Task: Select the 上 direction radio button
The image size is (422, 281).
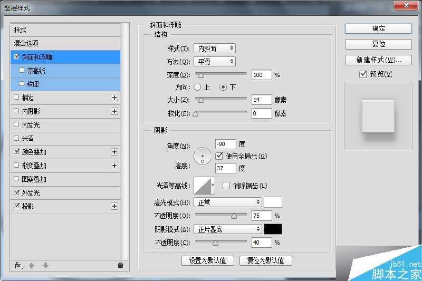Action: click(x=197, y=87)
